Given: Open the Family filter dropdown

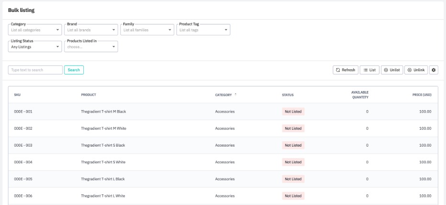Looking at the screenshot, I should (x=147, y=30).
